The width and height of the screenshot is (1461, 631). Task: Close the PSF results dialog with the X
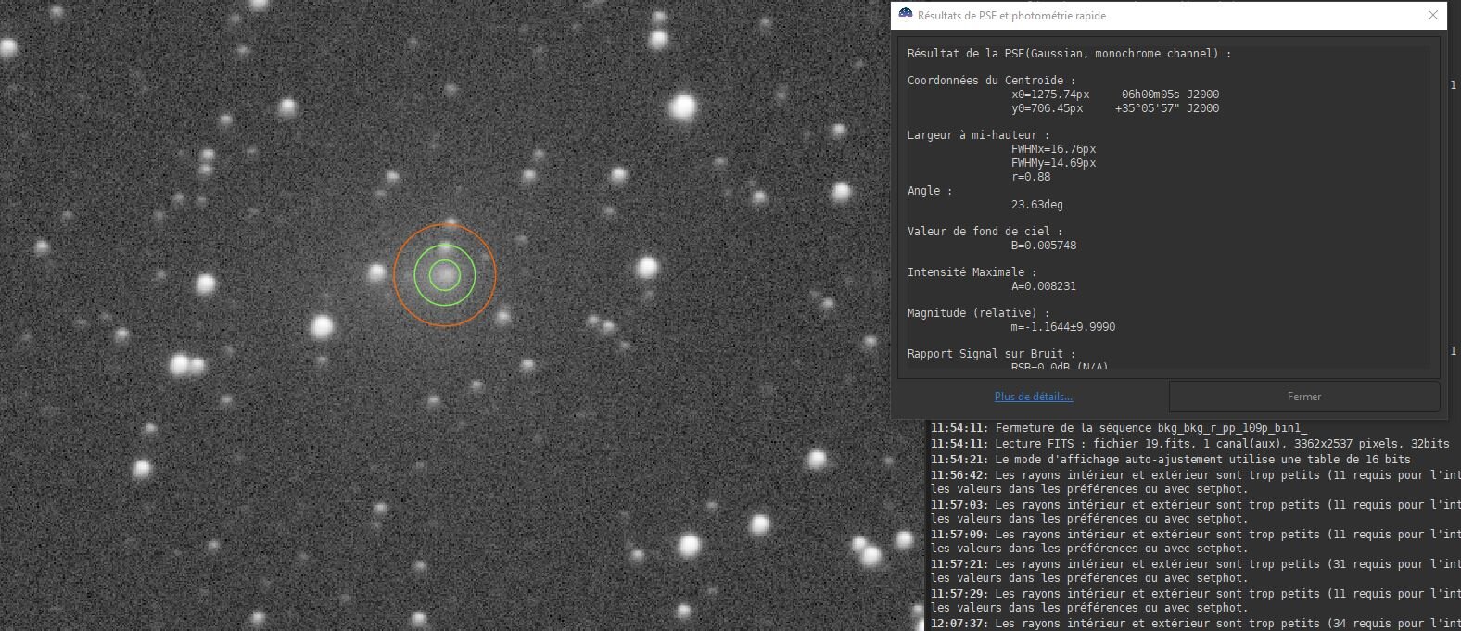click(x=1432, y=15)
